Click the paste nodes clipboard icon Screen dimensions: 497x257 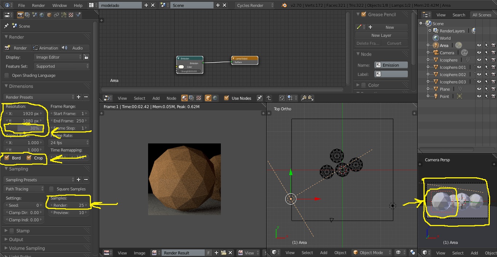(311, 98)
